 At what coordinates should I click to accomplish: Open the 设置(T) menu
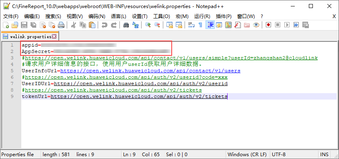pos(140,16)
